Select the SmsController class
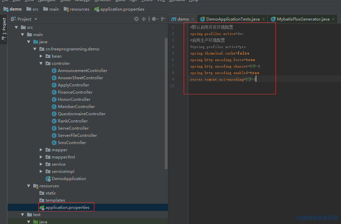This screenshot has width=341, height=224. click(x=72, y=143)
